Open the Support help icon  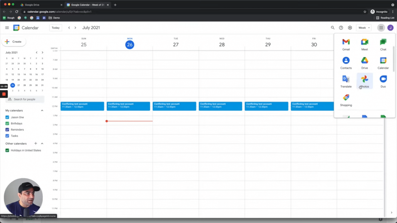(341, 28)
